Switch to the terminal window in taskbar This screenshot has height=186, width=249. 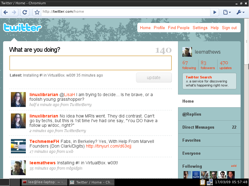coord(44,182)
